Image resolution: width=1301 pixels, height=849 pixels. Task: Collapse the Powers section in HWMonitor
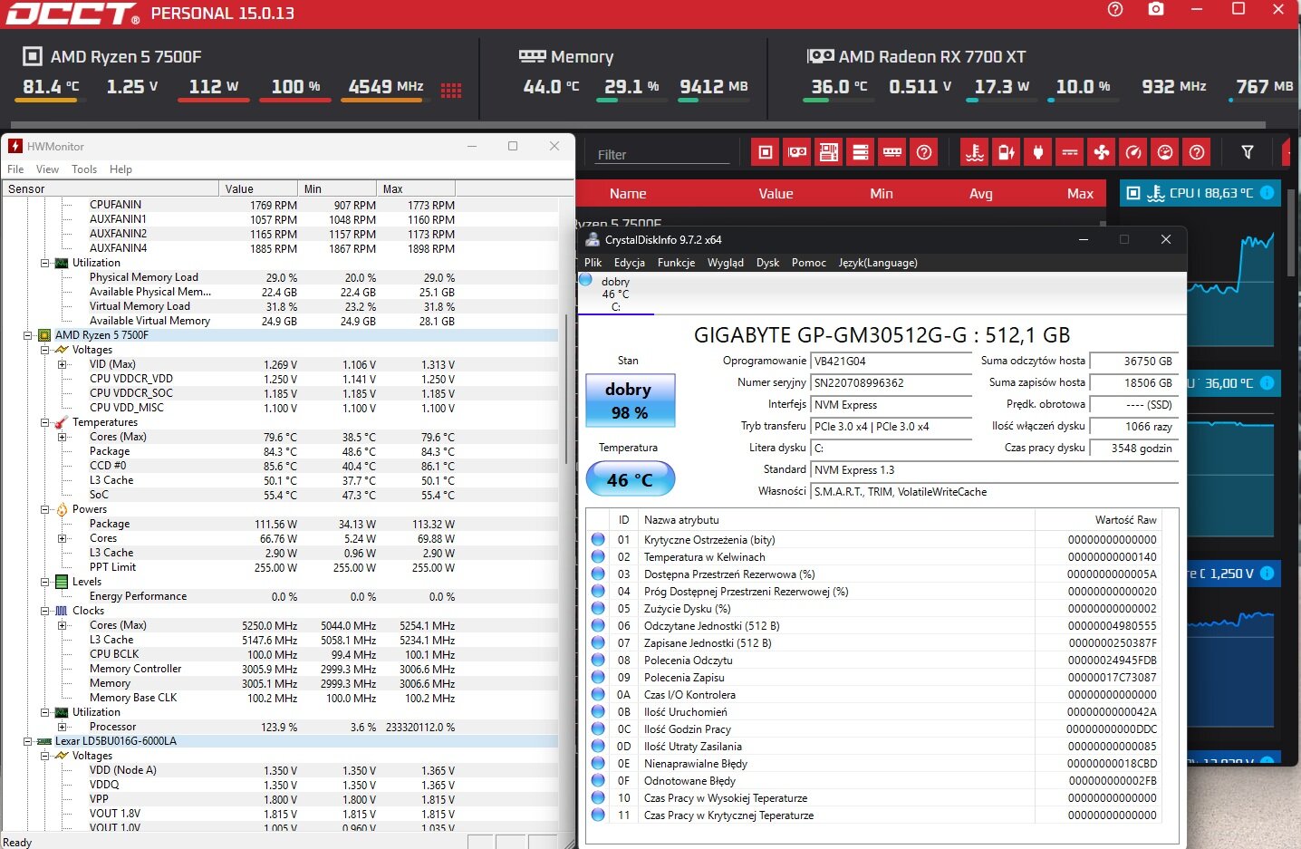click(x=44, y=509)
